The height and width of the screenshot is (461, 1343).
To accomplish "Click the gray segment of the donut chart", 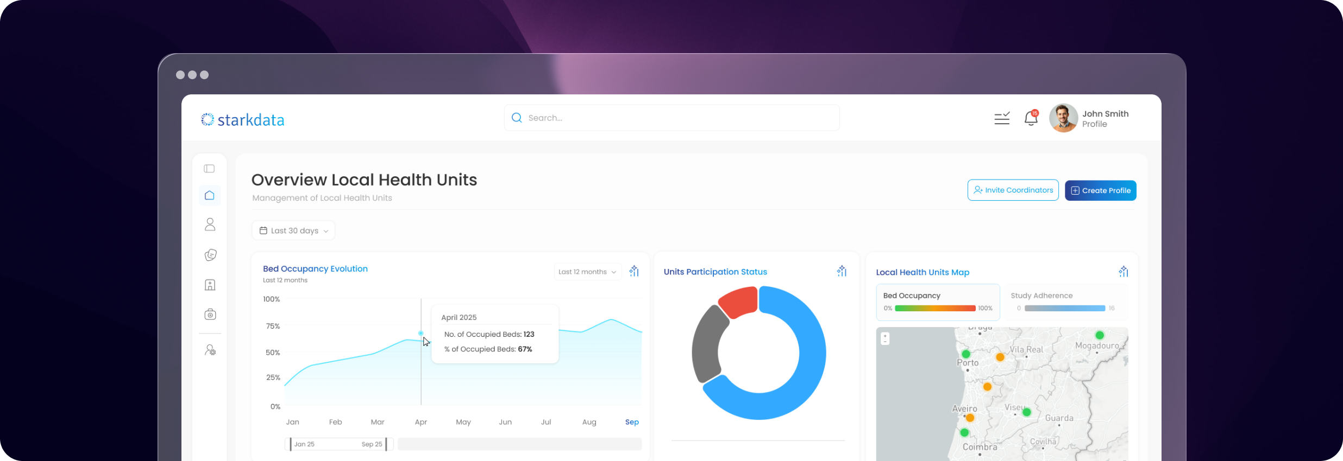I will click(708, 344).
